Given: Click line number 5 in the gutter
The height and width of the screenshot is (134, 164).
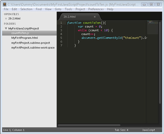Looking at the screenshot, I should point(61,38).
